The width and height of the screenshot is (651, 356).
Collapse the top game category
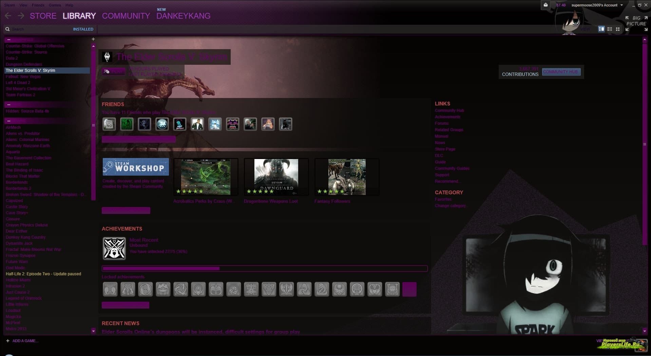coord(9,39)
